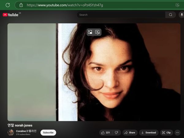The height and width of the screenshot is (138, 184).
Task: Submit search with the magnifier button
Action: click(x=171, y=15)
